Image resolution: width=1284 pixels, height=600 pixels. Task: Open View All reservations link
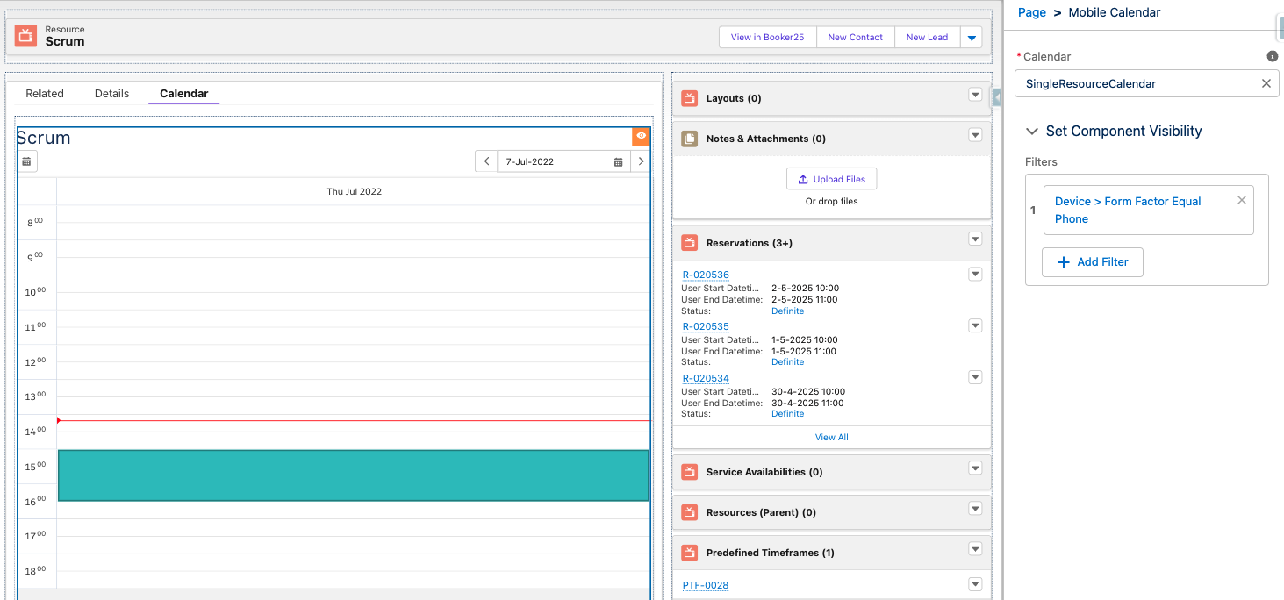[831, 437]
